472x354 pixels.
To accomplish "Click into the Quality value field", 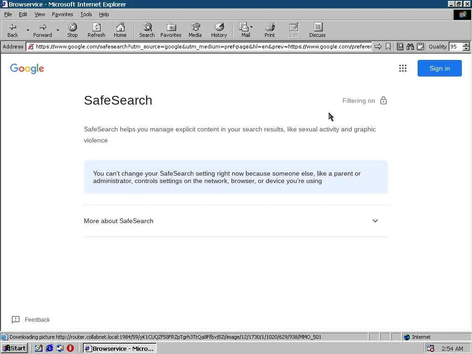I will (455, 47).
